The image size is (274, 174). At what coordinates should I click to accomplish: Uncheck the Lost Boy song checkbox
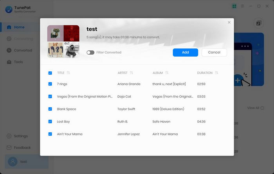point(50,122)
